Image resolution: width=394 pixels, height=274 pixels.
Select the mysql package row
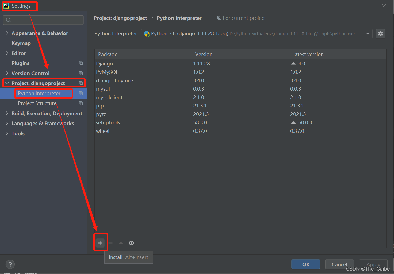(240, 89)
